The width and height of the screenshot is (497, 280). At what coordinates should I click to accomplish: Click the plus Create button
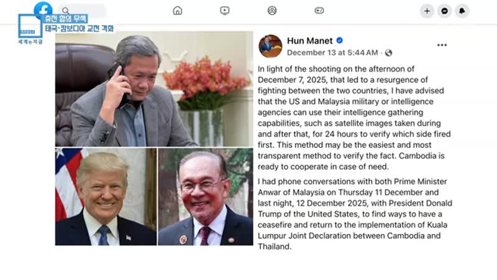pyautogui.click(x=427, y=11)
